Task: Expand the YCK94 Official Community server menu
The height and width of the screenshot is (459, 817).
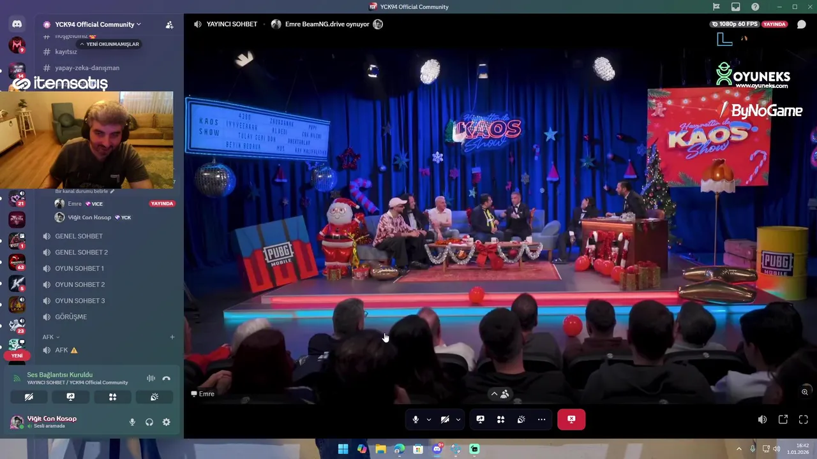Action: pyautogui.click(x=98, y=24)
